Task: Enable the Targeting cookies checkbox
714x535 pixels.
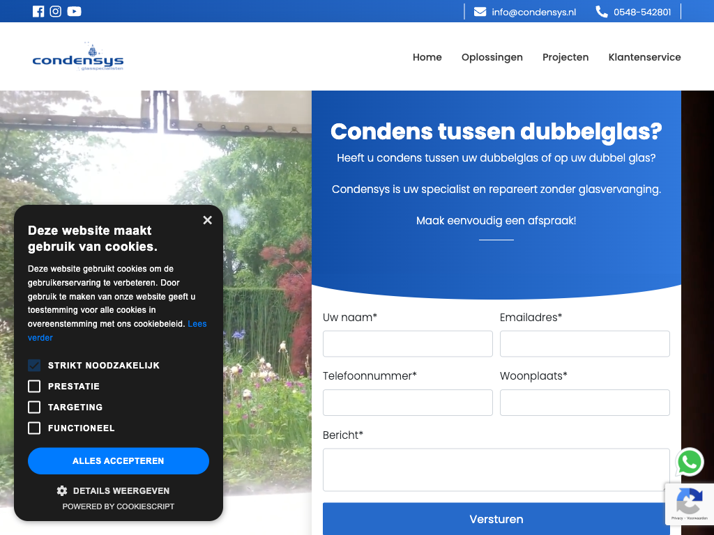Action: coord(34,407)
